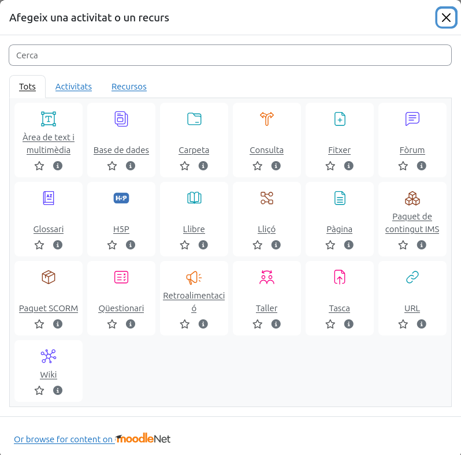The image size is (461, 455).
Task: Choose the Wiki network icon
Action: point(49,356)
